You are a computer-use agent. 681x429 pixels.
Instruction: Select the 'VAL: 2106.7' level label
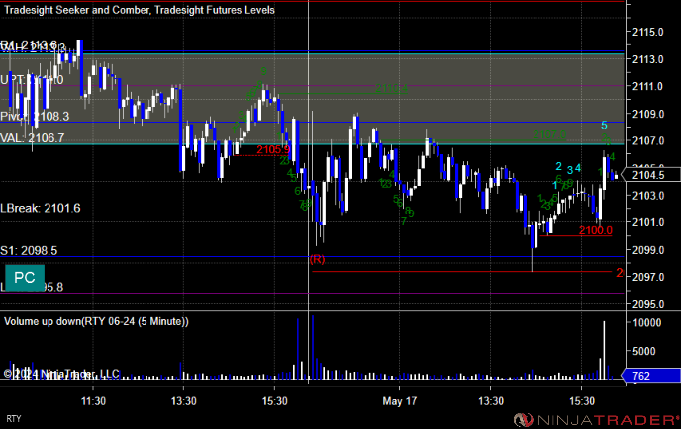[x=32, y=138]
